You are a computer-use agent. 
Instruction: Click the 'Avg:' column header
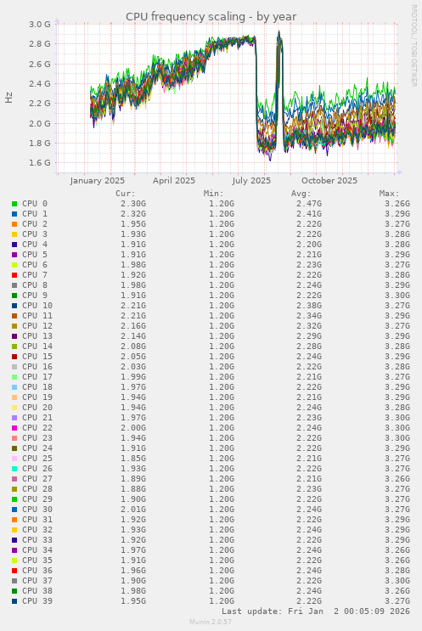click(x=301, y=194)
